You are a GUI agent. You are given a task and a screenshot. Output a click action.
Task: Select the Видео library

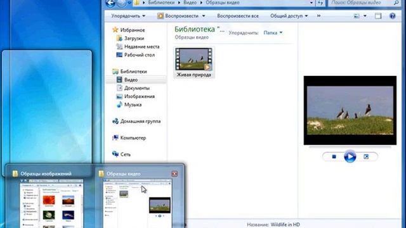[131, 80]
